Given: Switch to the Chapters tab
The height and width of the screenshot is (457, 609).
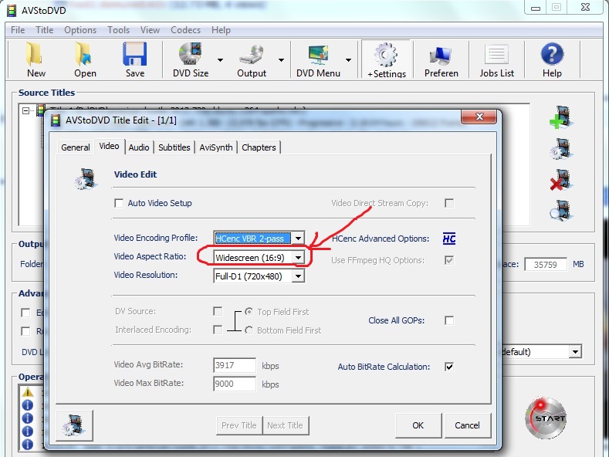Looking at the screenshot, I should click(259, 147).
